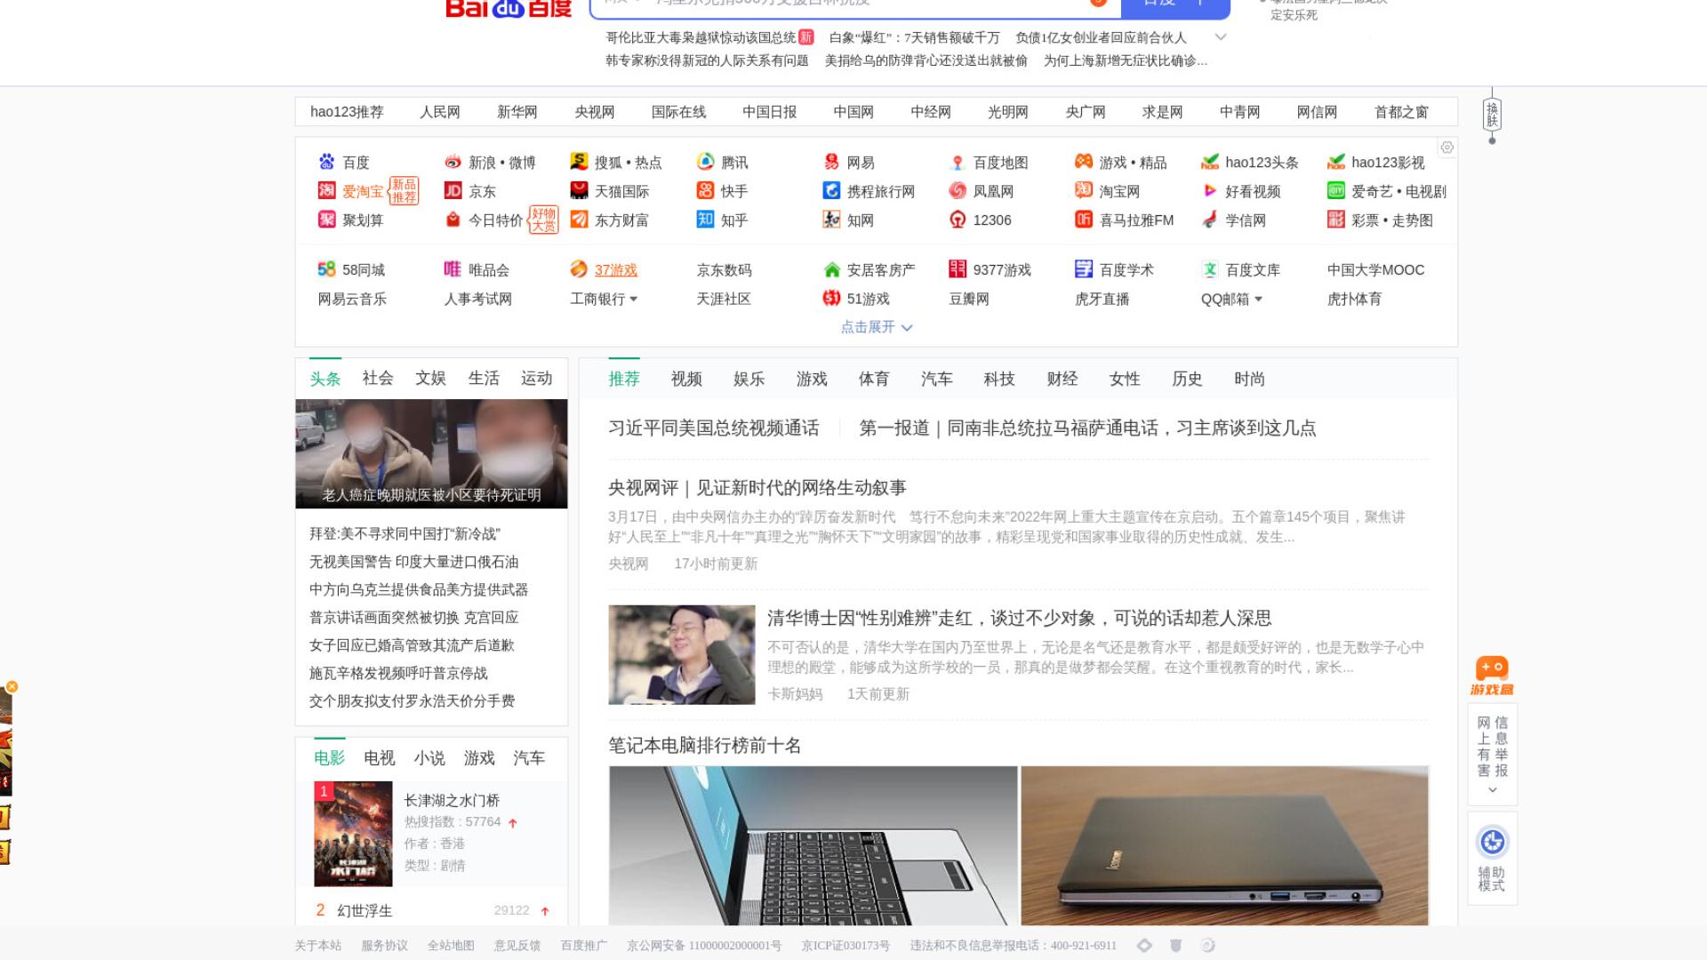The width and height of the screenshot is (1707, 960).
Task: Switch to the 文娱 news tab
Action: 430,378
